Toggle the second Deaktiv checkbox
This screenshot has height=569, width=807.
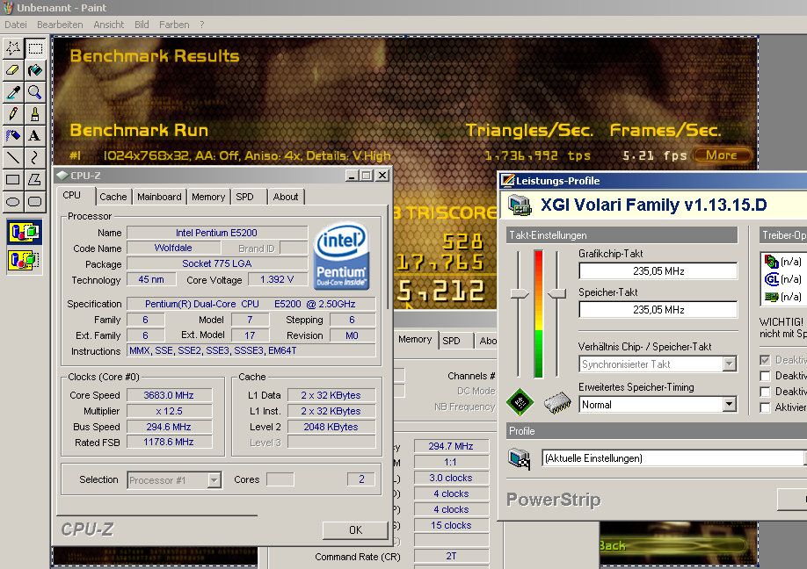point(766,376)
